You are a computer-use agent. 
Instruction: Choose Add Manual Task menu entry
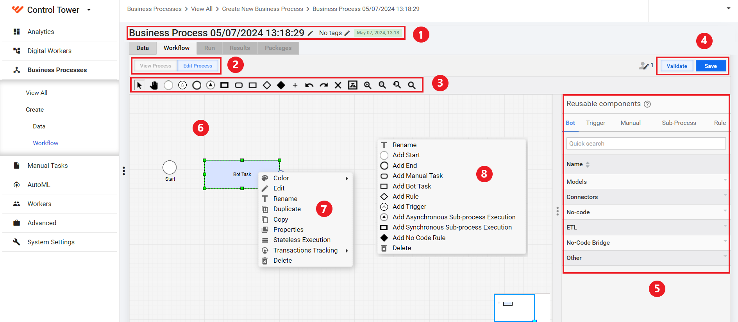pos(452,176)
